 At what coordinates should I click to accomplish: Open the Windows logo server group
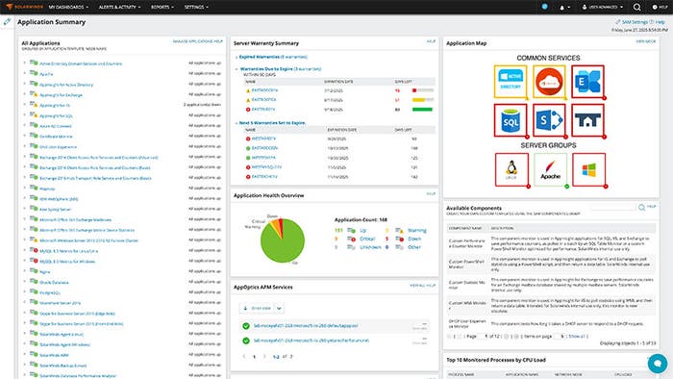tap(588, 169)
